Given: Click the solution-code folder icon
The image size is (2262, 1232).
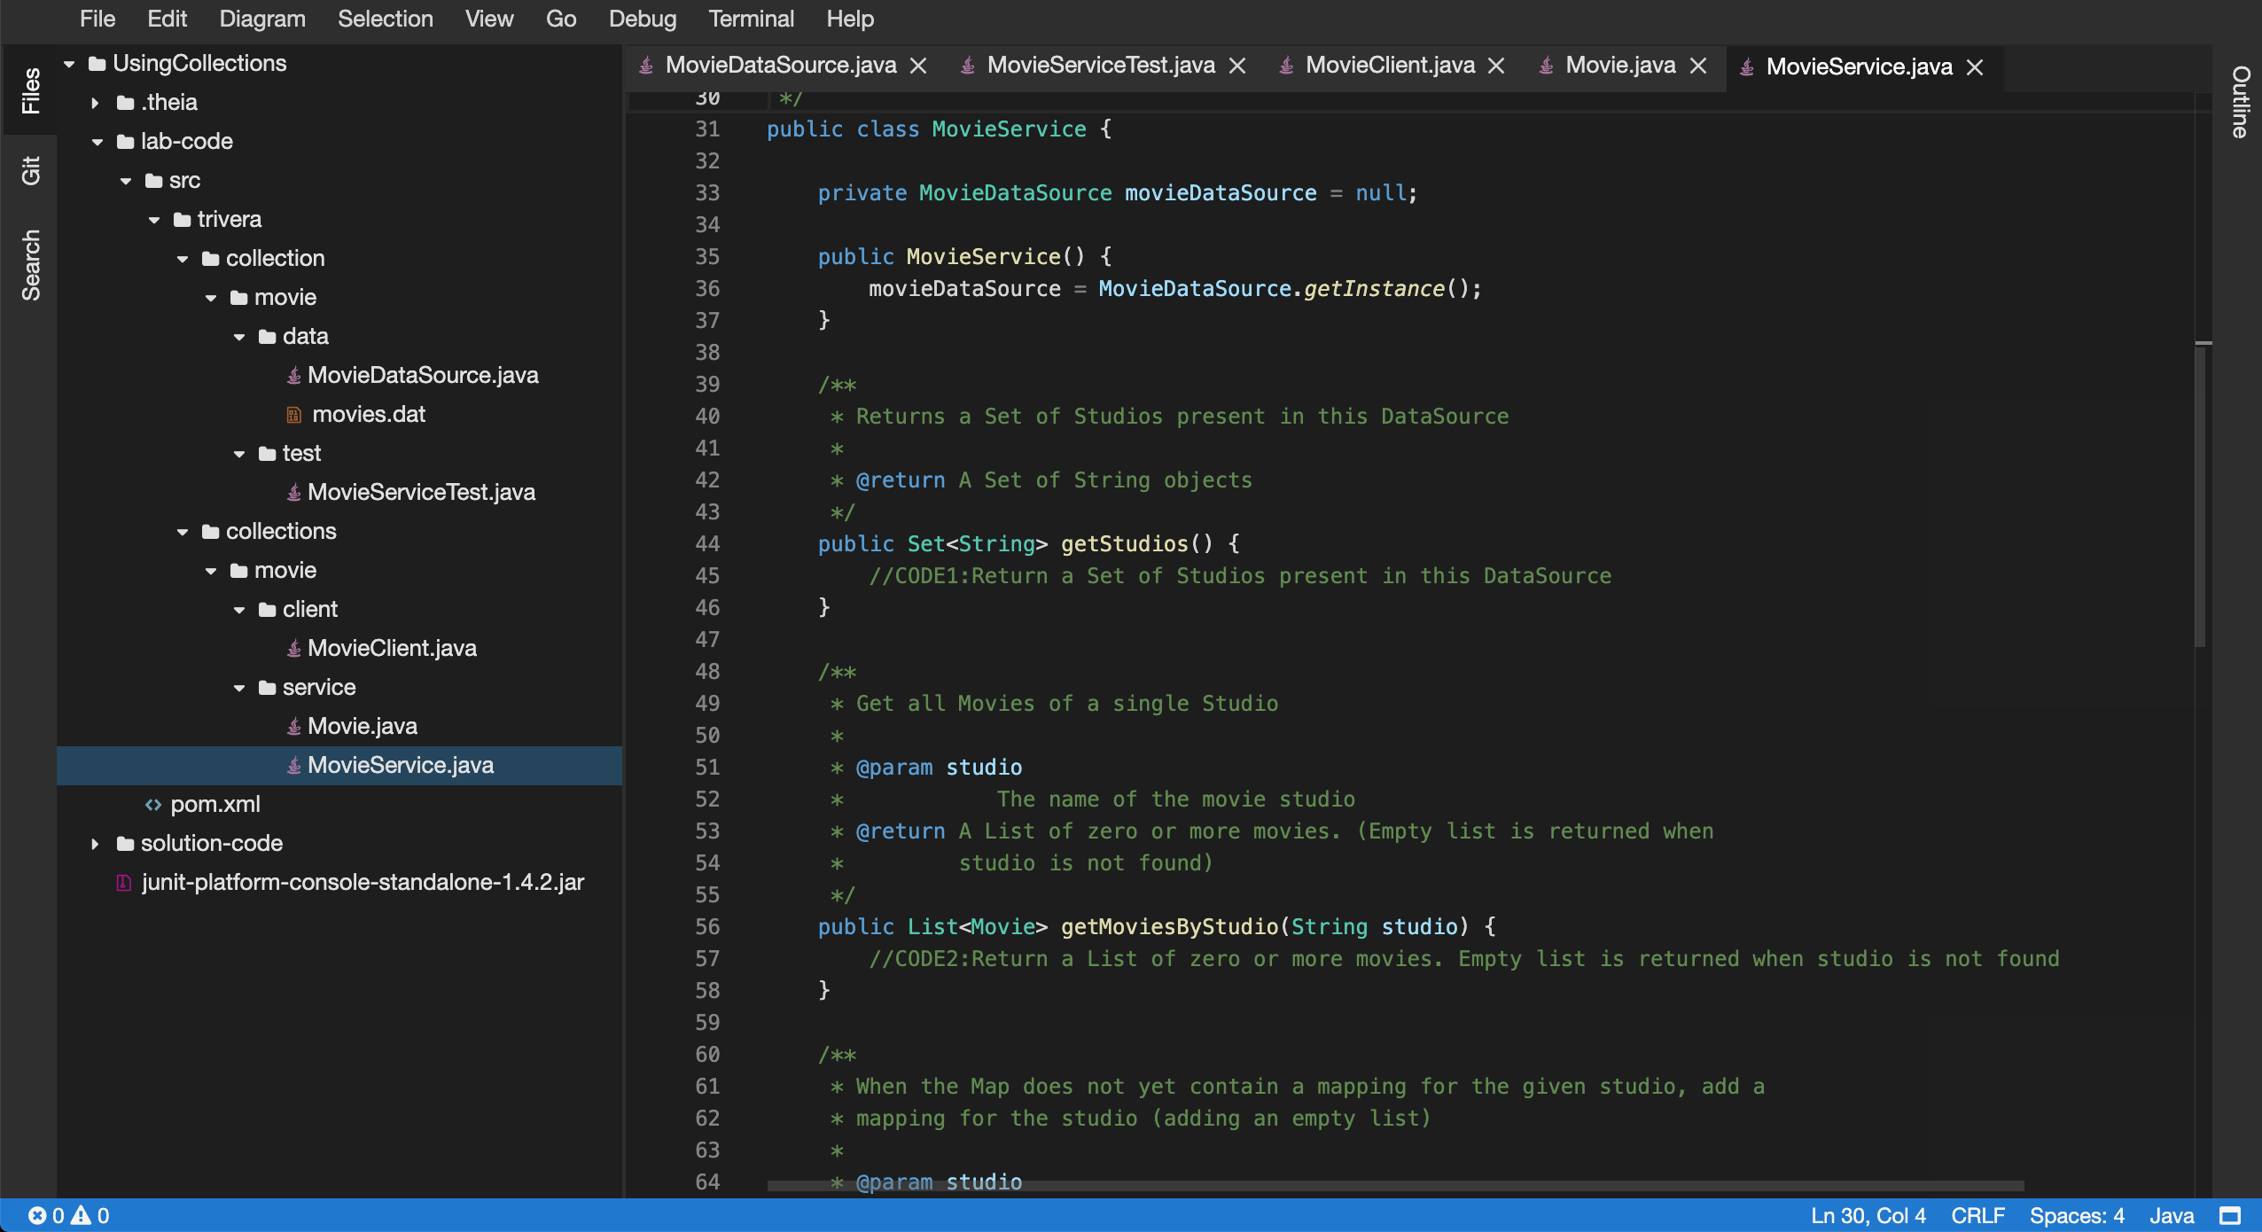Looking at the screenshot, I should (x=126, y=844).
